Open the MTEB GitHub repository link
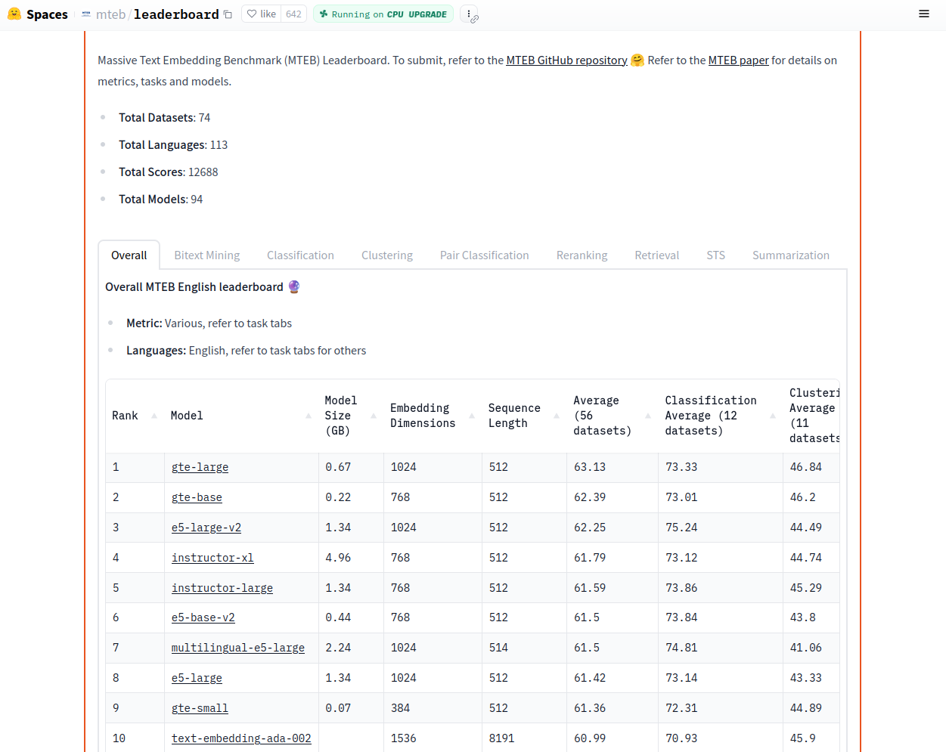 click(x=566, y=60)
